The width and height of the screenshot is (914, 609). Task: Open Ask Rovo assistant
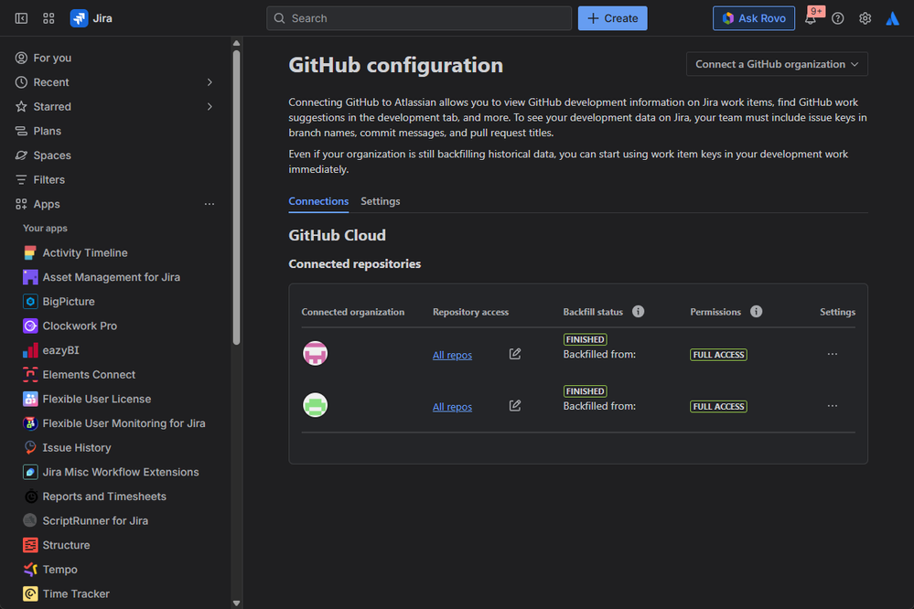753,18
